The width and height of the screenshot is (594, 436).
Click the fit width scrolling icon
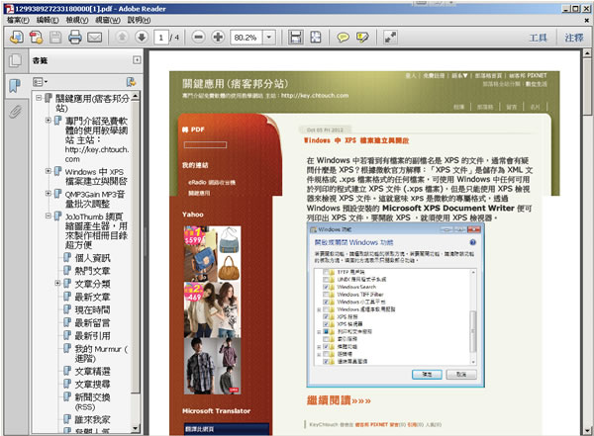click(295, 38)
